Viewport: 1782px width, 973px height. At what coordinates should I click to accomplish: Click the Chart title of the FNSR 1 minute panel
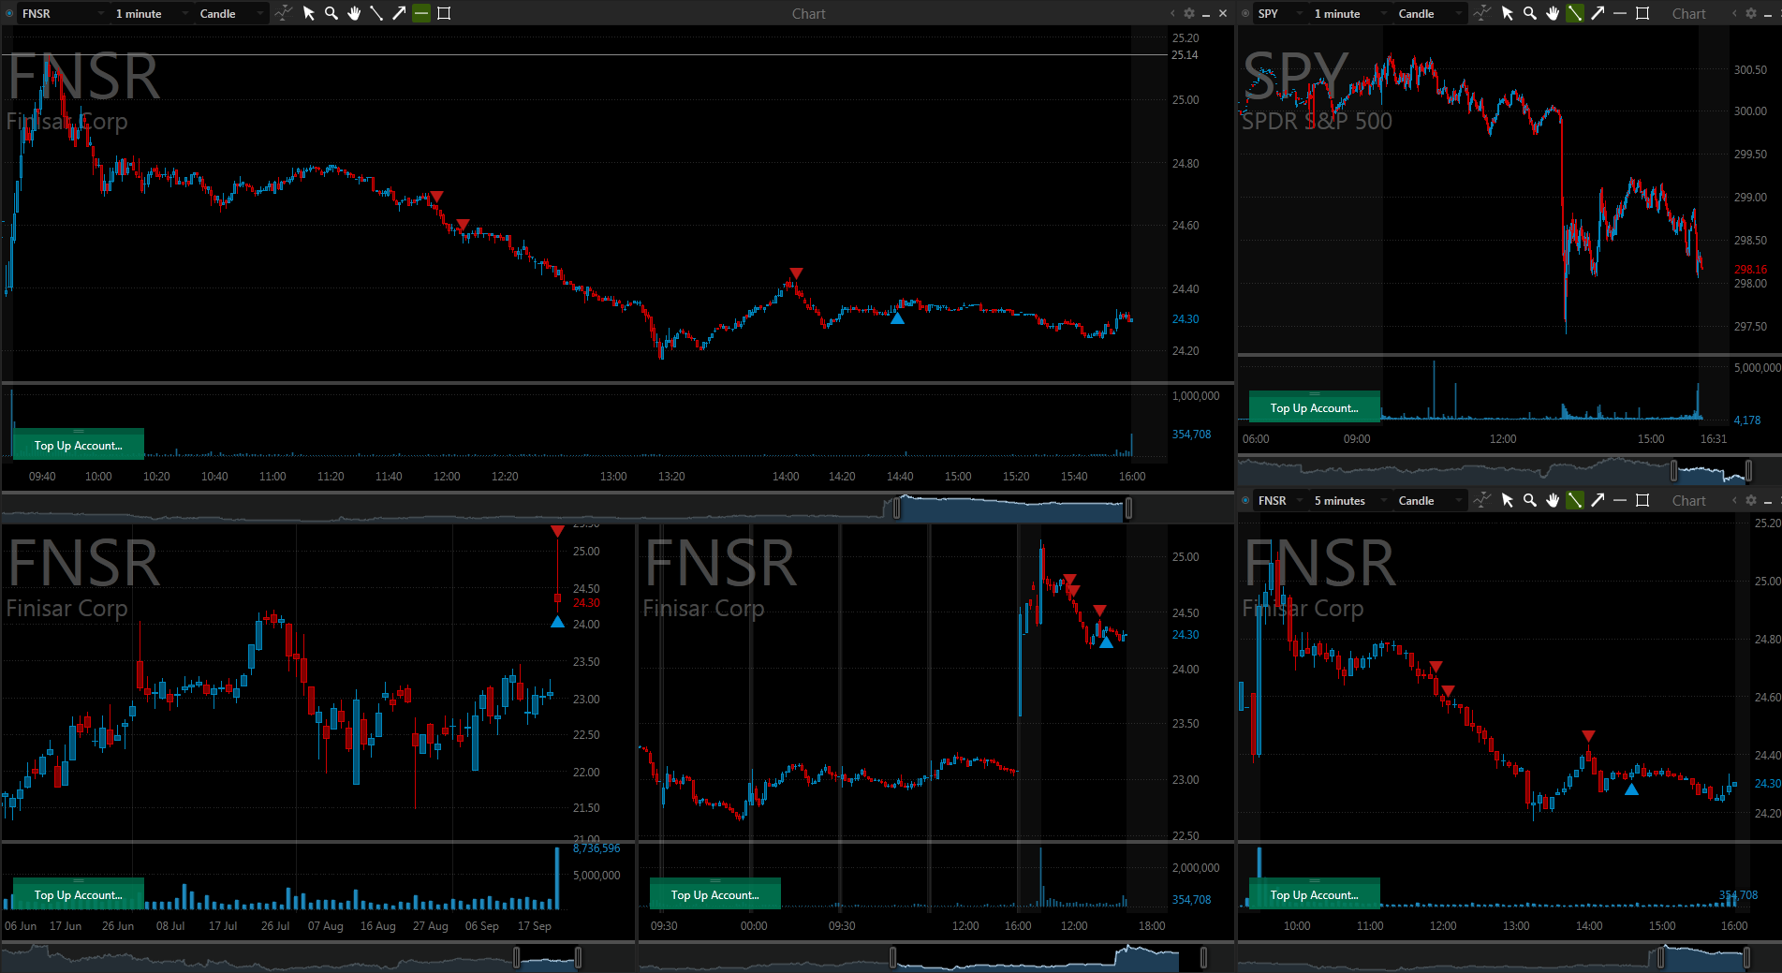point(808,14)
